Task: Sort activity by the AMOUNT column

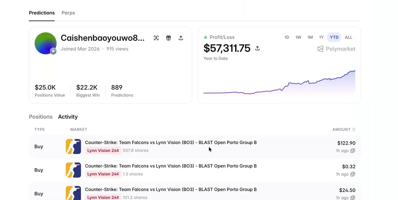Action: coord(344,130)
